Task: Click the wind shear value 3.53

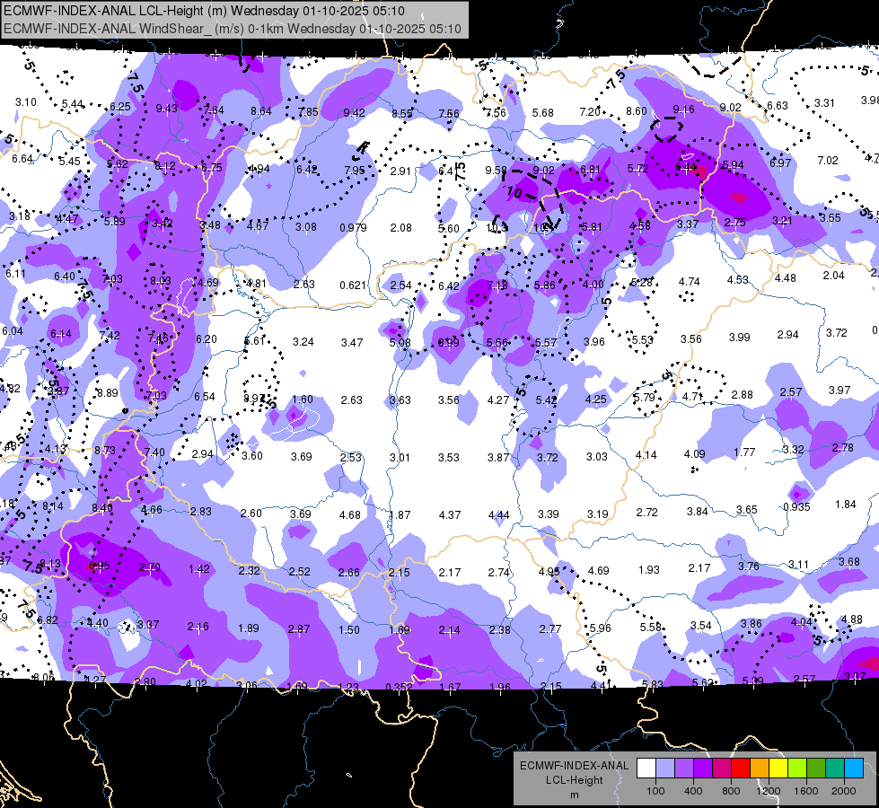Action: [449, 458]
